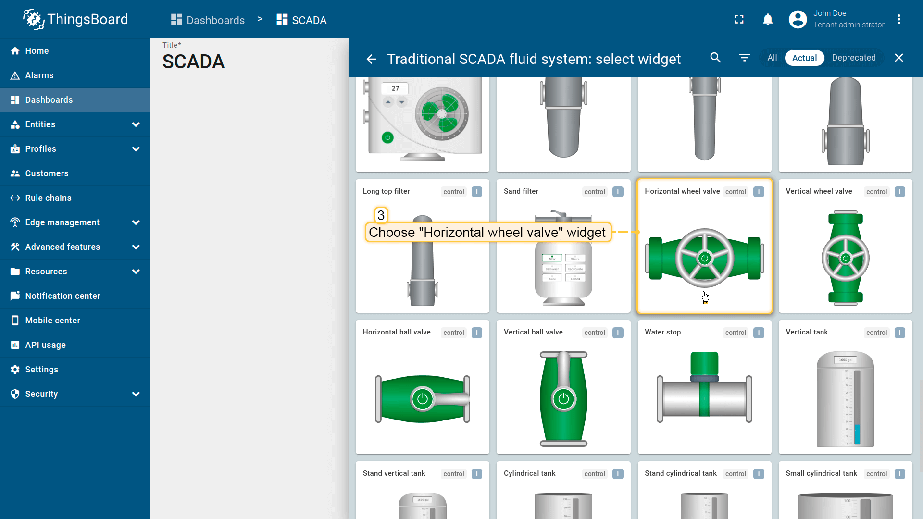Viewport: 923px width, 519px height.
Task: Click info icon on Vertical tank widget
Action: (x=899, y=333)
